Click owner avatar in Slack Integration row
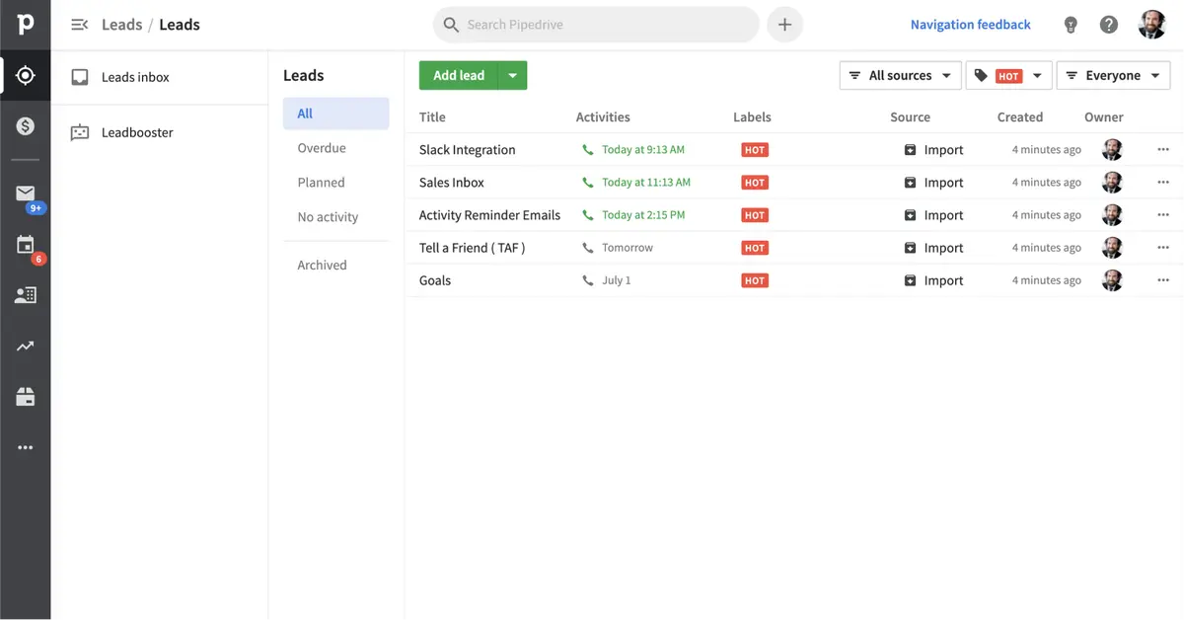The height and width of the screenshot is (620, 1184). tap(1113, 150)
